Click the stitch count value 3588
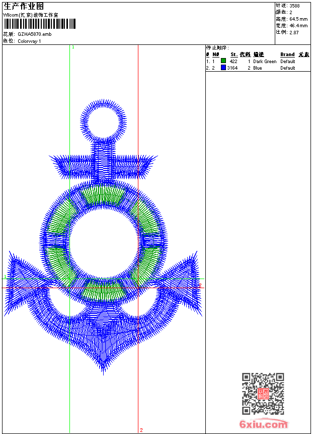The width and height of the screenshot is (312, 434). click(294, 6)
